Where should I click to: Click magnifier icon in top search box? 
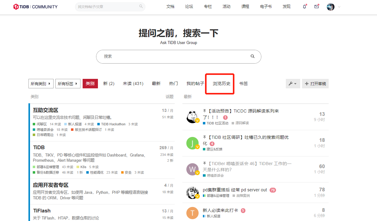tap(141, 6)
